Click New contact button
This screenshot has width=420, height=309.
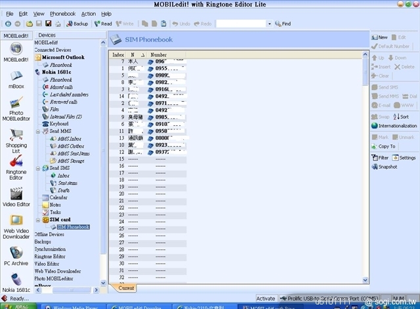(379, 37)
